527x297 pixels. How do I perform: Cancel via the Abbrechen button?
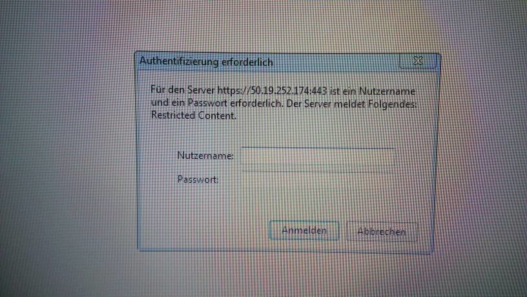tap(382, 232)
